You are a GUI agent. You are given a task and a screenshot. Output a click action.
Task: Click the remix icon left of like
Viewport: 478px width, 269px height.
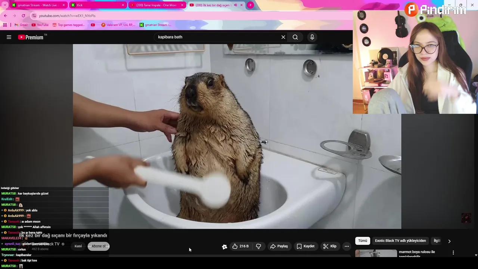[x=224, y=247]
